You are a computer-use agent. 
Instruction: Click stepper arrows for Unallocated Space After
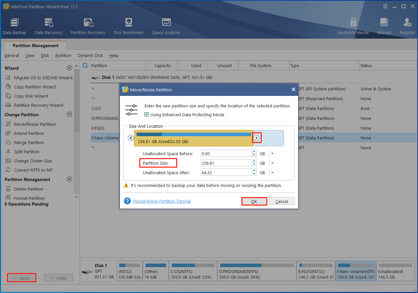coord(254,172)
